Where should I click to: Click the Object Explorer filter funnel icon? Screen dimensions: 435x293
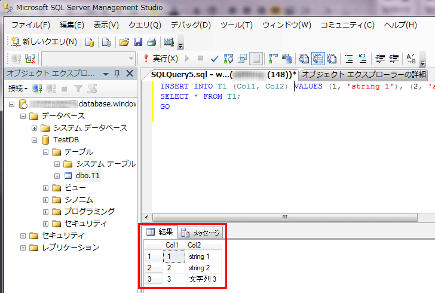point(78,89)
